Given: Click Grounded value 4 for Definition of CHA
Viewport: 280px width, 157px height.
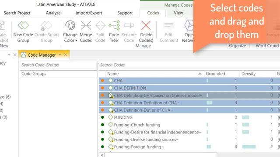Looking at the screenshot, I should point(236,103).
